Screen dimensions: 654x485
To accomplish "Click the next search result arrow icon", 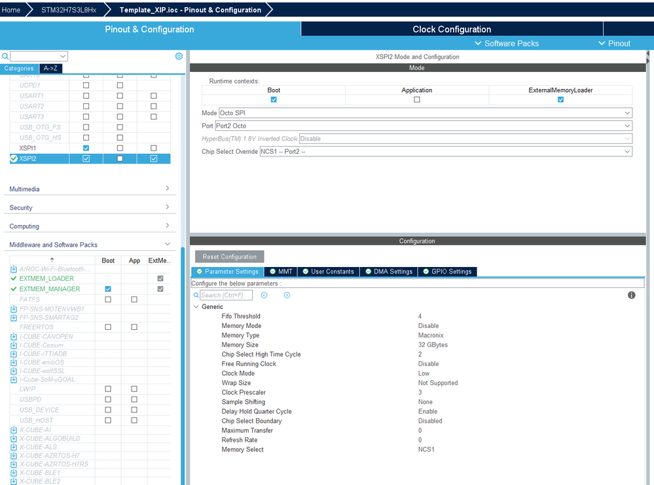I will (x=286, y=295).
